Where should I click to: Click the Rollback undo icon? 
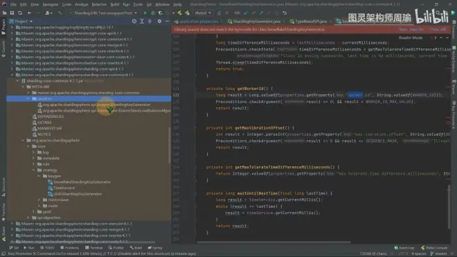[x=285, y=13]
